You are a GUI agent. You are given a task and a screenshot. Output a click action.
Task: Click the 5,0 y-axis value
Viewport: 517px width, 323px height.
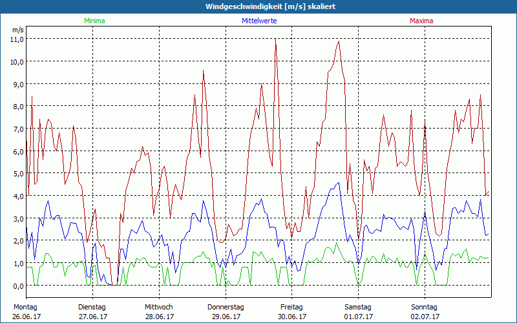[x=18, y=174]
